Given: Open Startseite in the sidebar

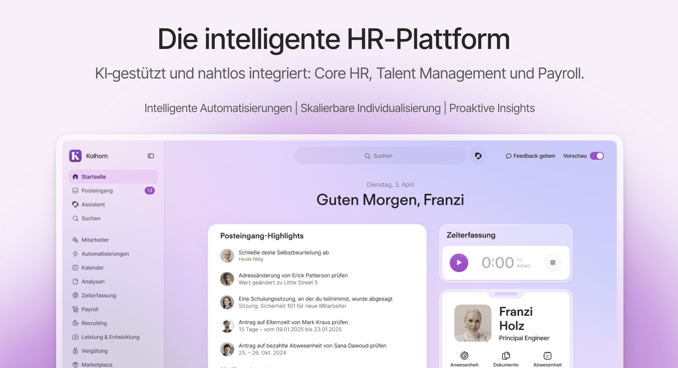Looking at the screenshot, I should click(113, 177).
